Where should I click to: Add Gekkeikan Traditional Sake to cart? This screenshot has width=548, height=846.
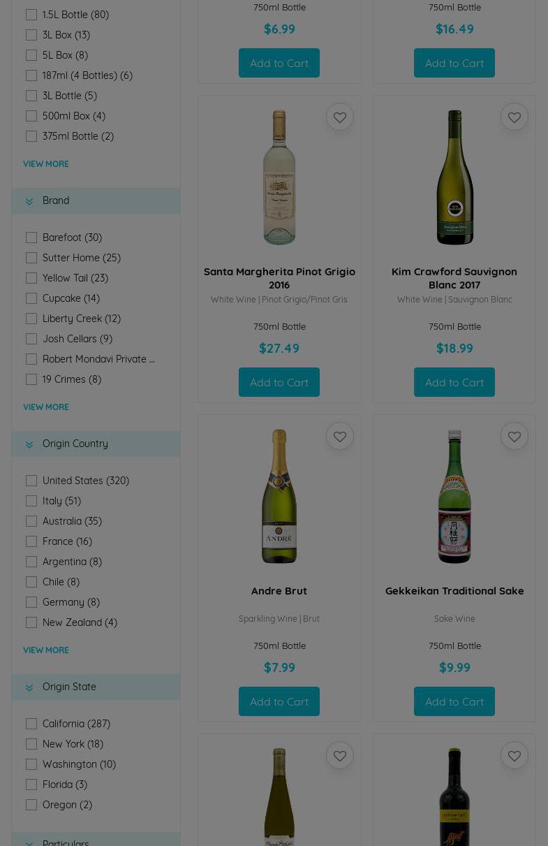[x=454, y=701]
